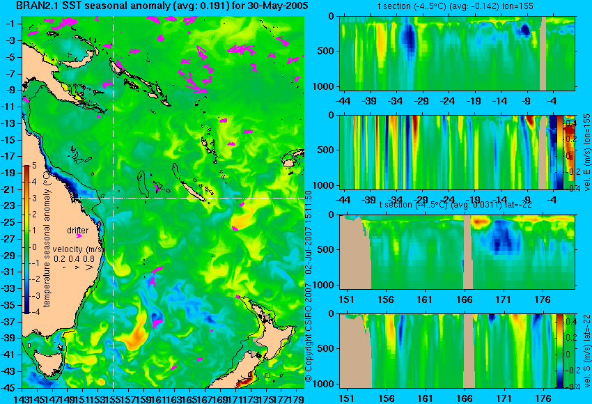
Task: Click the vel. E lon=155 color bar
Action: 560,153
